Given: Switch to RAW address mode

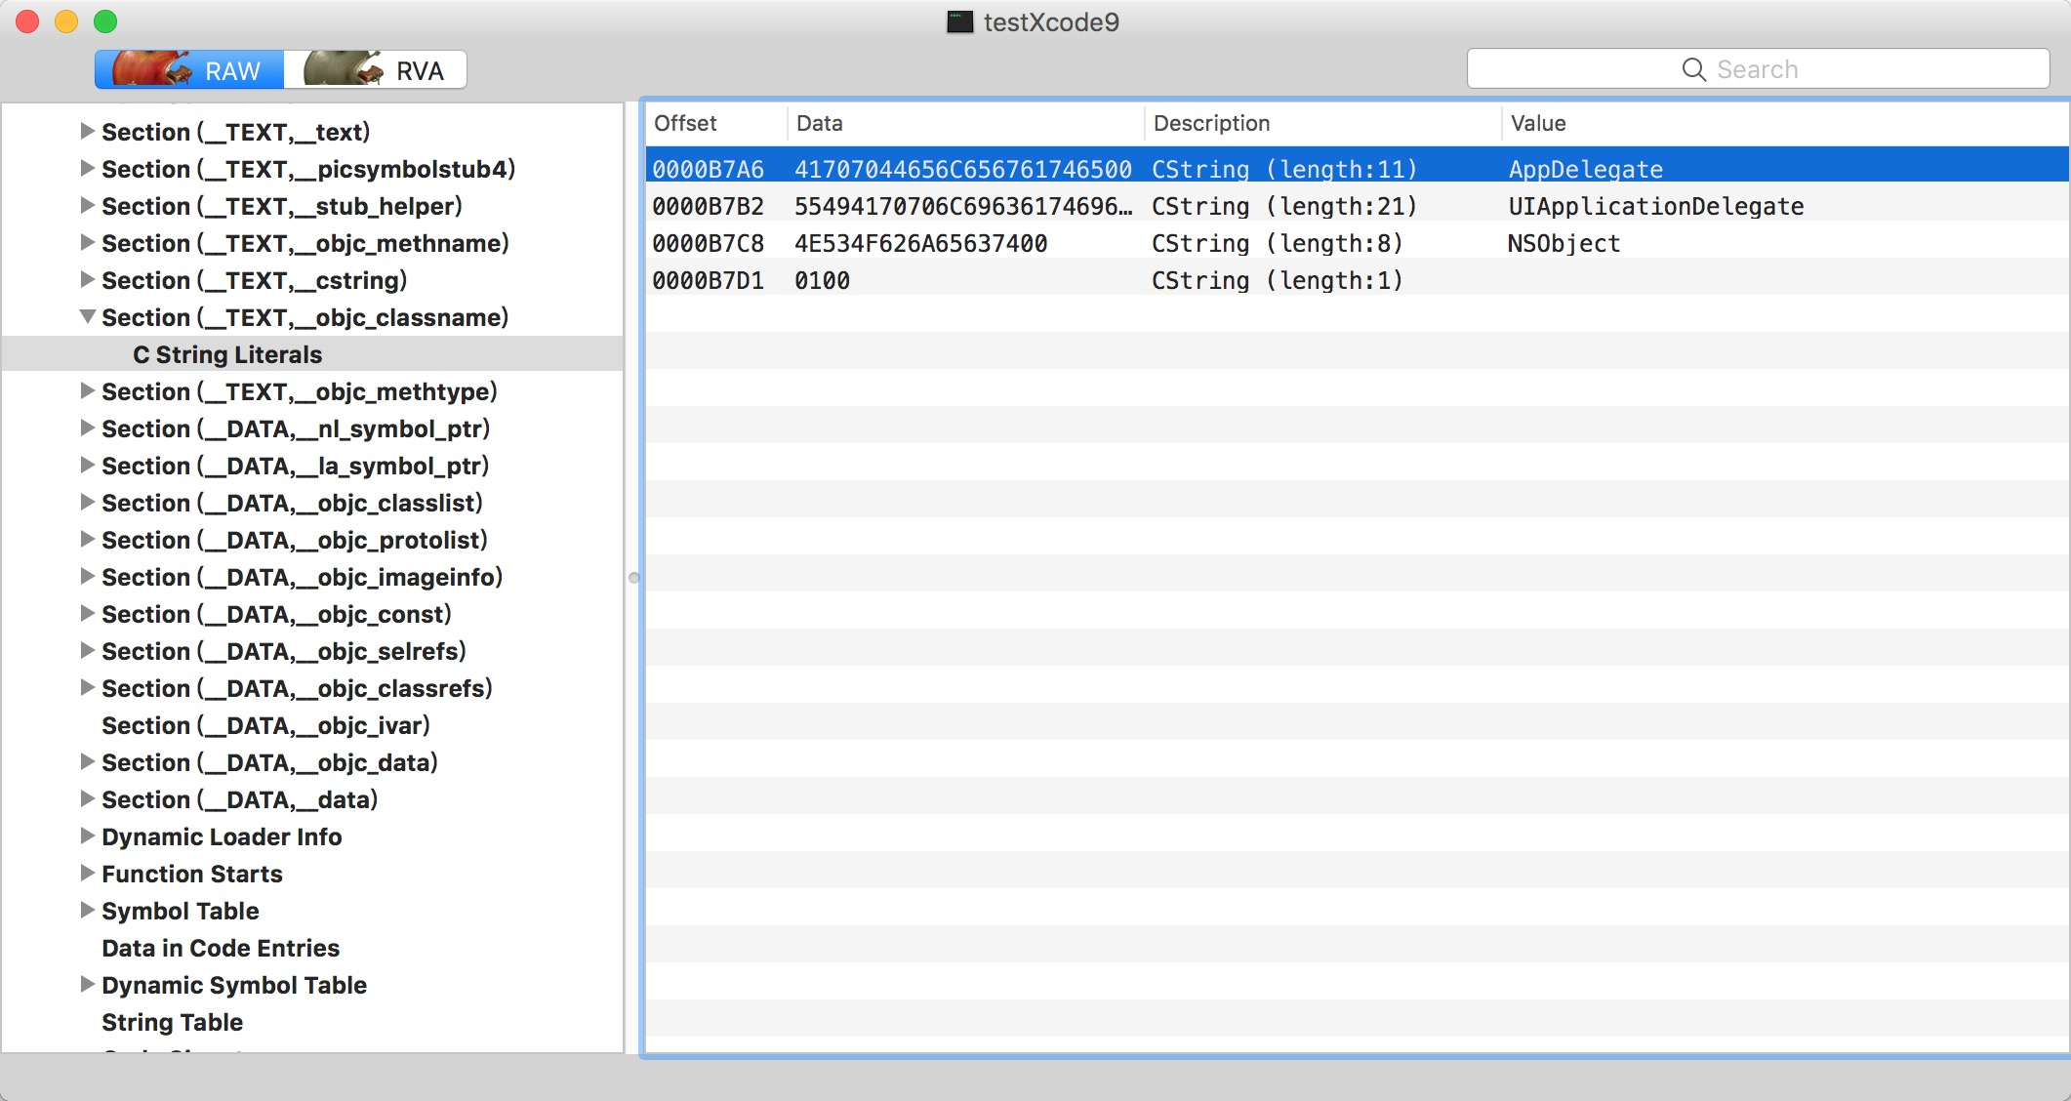Looking at the screenshot, I should click(x=189, y=70).
